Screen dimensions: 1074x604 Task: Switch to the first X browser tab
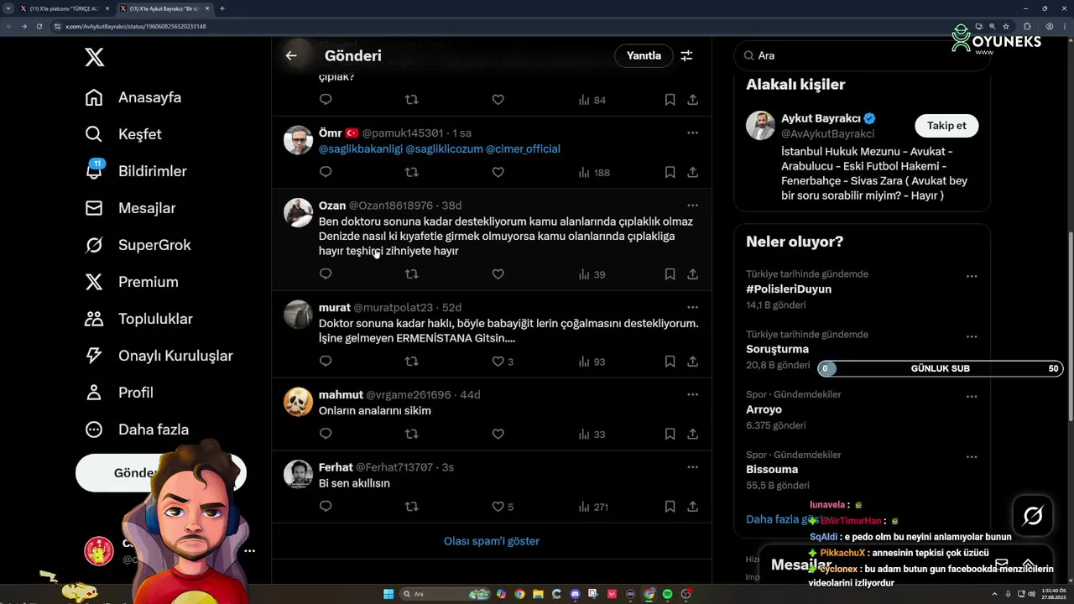64,8
